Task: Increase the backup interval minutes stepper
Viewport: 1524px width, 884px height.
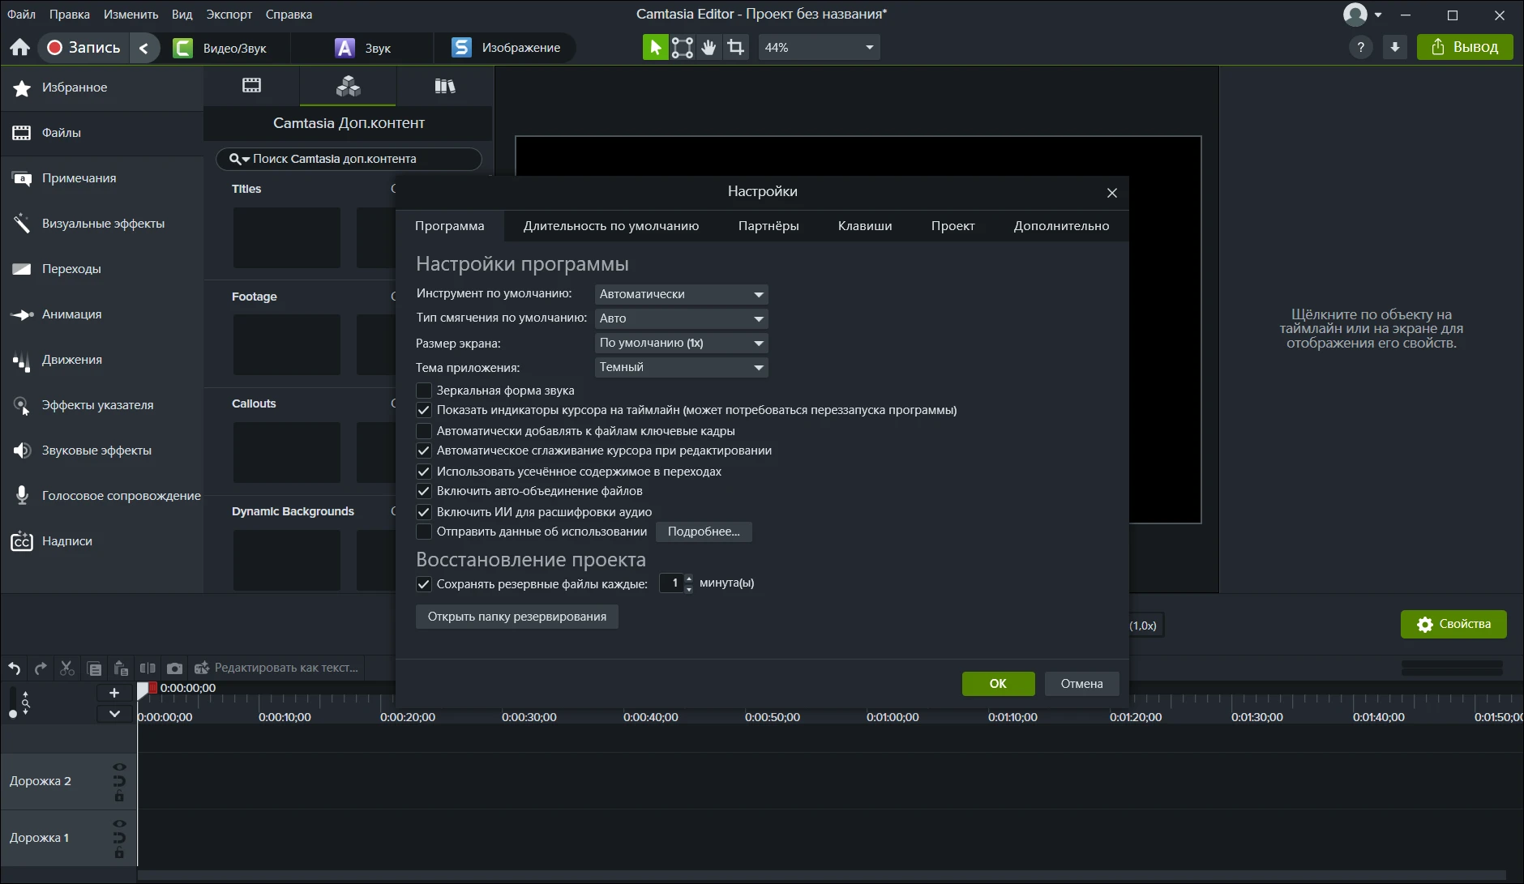Action: pos(689,579)
